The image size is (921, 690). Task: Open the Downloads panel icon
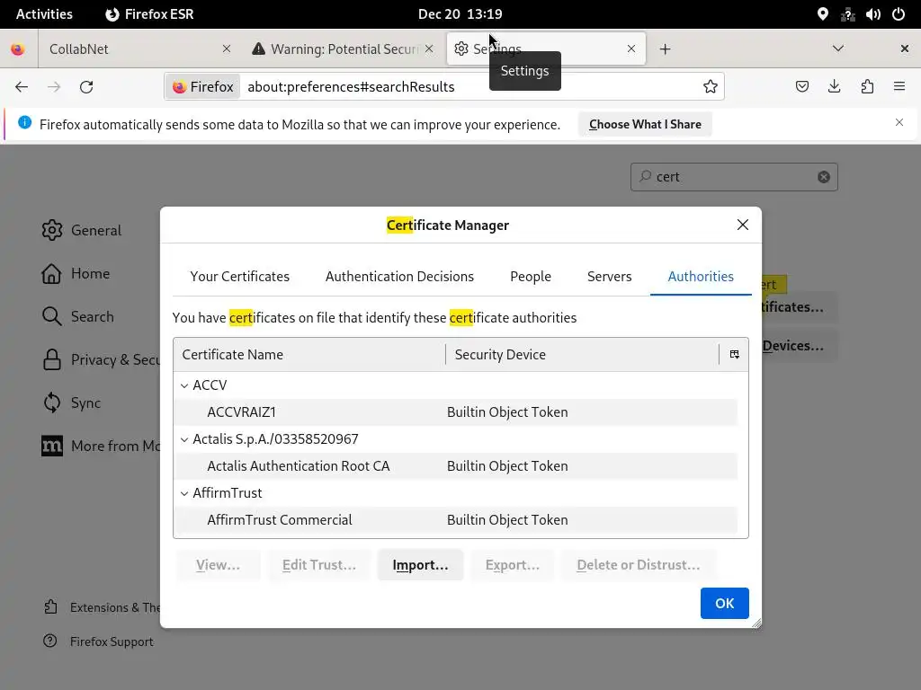[834, 87]
